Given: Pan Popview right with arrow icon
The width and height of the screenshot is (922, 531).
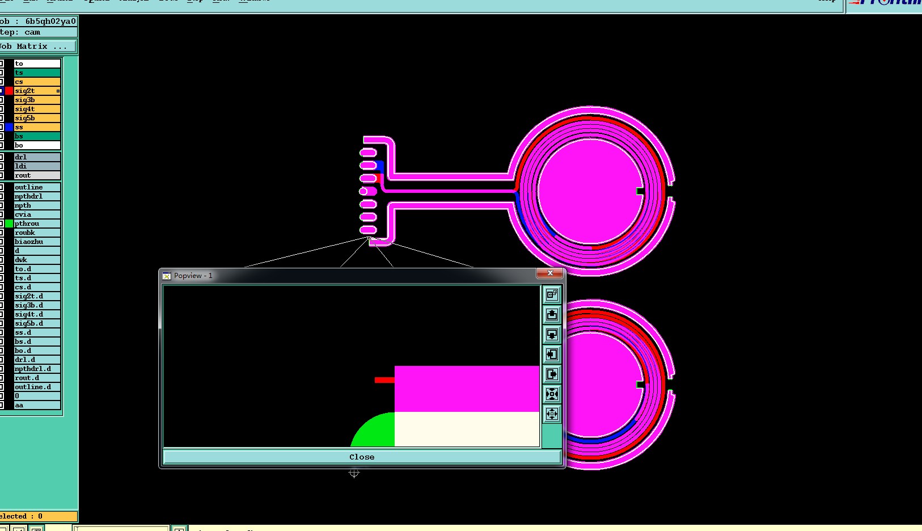Looking at the screenshot, I should tap(552, 374).
